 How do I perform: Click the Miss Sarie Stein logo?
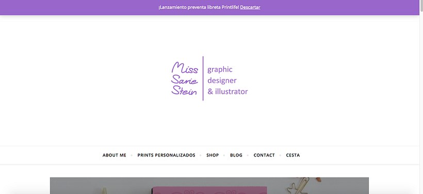click(x=209, y=78)
